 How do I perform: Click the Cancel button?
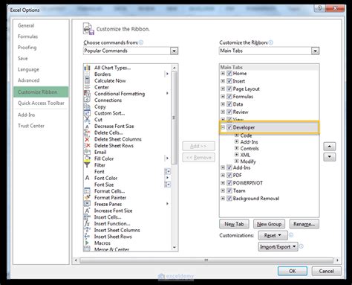(x=326, y=271)
